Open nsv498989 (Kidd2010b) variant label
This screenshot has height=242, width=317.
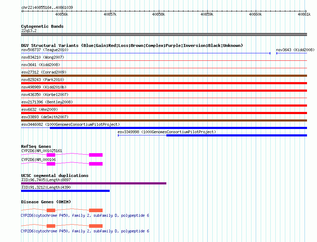(x=44, y=87)
